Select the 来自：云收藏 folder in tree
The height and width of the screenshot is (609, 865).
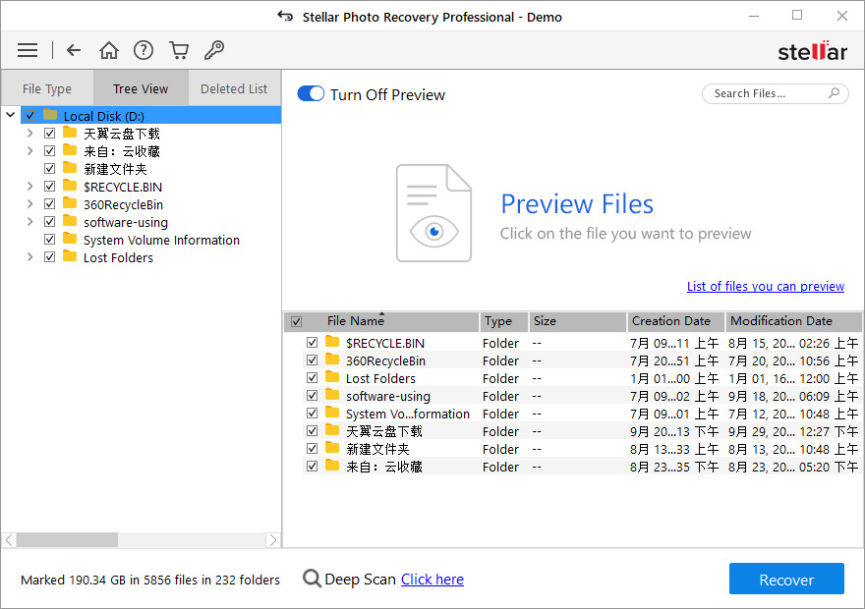(121, 151)
